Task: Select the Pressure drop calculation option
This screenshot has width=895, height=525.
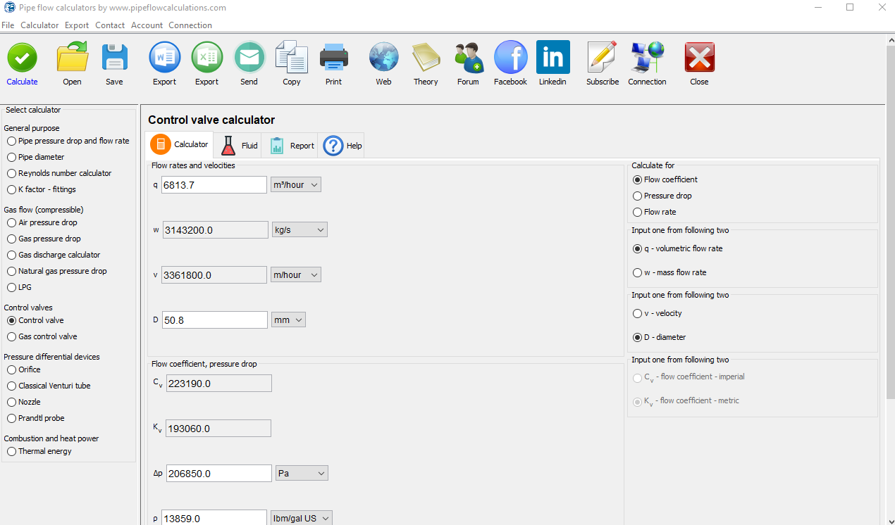Action: [638, 196]
